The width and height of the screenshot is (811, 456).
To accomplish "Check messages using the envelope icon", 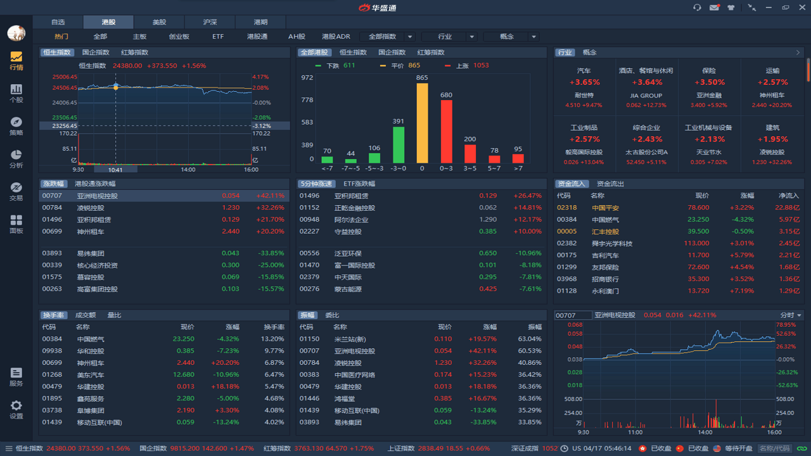I will (715, 7).
